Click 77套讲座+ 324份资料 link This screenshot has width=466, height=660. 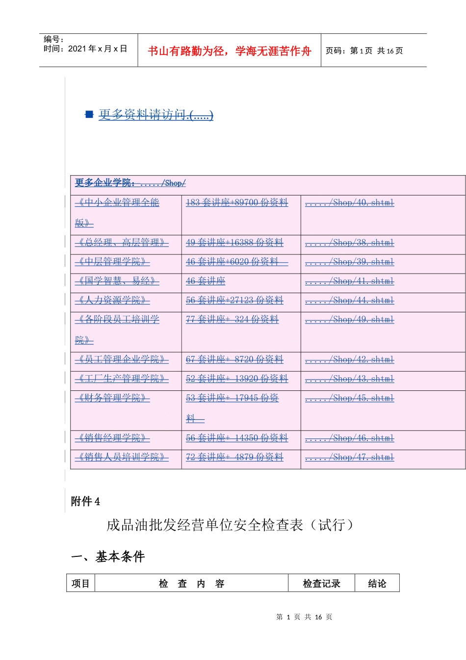(232, 319)
